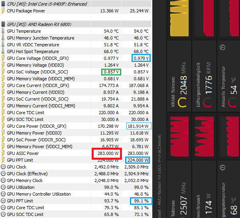Click the 181.914 W maximum core power value
This screenshot has width=240, height=218.
coord(138,126)
